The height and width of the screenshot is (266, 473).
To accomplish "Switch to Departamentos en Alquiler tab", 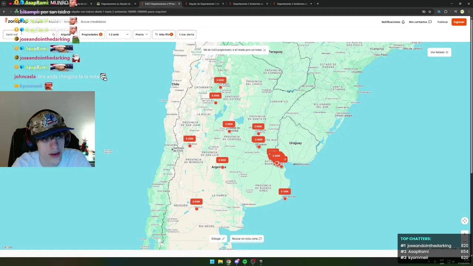I will [x=116, y=4].
